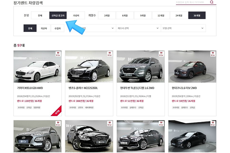Viewport: 230px width, 153px height.
Task: Click 렌트료 59만원/ 36개월 price
Action: pyautogui.click(x=183, y=101)
